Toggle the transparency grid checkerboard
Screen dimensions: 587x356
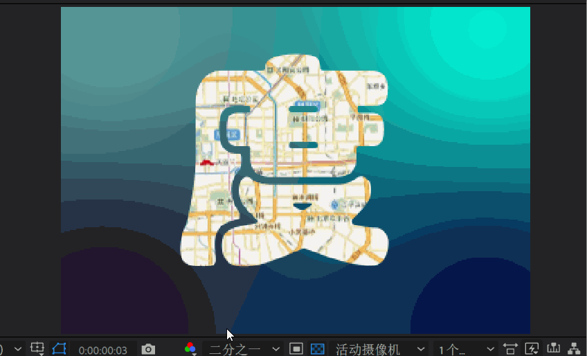(318, 349)
